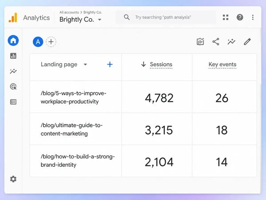266x200 pixels.
Task: Click the key events value 26
Action: (222, 98)
